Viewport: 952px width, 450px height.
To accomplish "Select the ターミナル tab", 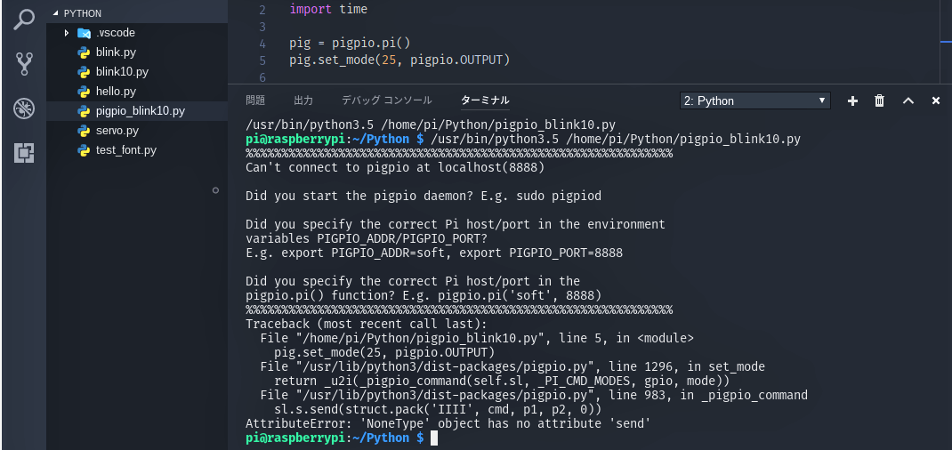I will click(485, 100).
